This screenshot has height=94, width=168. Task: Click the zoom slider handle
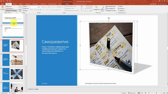coord(156,93)
